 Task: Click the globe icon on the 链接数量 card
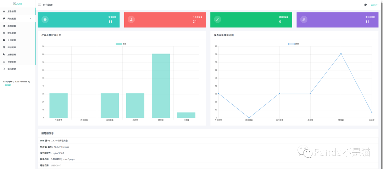45,20
